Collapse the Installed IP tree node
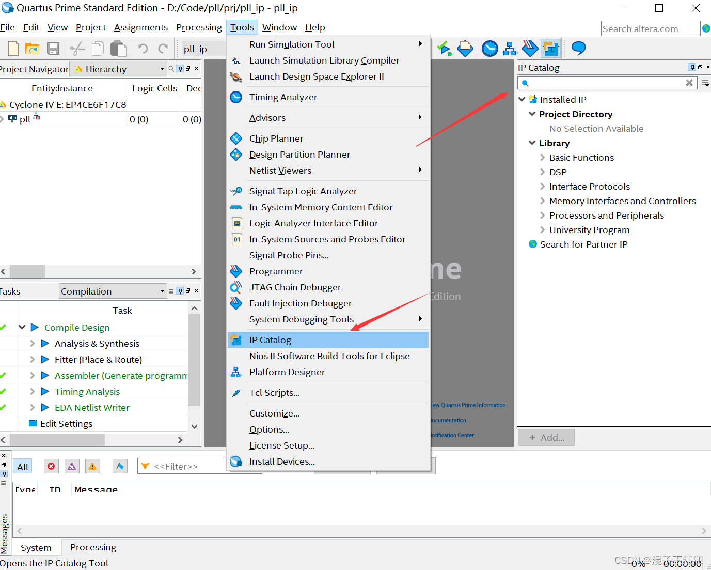 (x=522, y=99)
